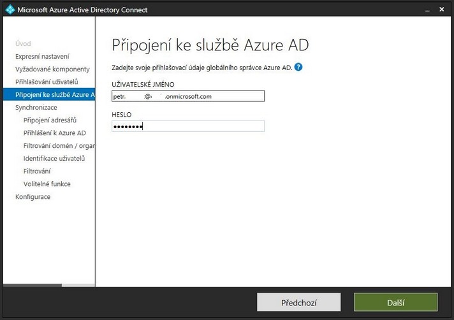Viewport: 454px width, 320px height.
Task: Open the Volitelné funkce step
Action: point(47,184)
